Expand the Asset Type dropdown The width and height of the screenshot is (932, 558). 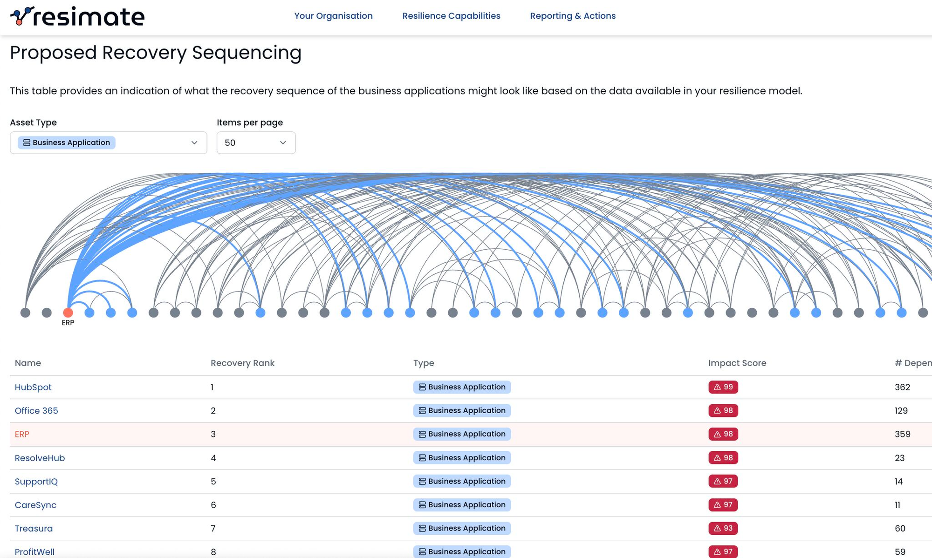tap(108, 143)
